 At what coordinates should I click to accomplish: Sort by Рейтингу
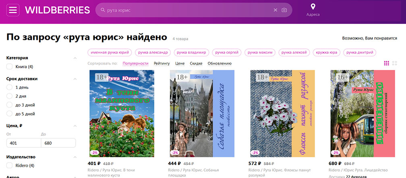click(x=162, y=63)
